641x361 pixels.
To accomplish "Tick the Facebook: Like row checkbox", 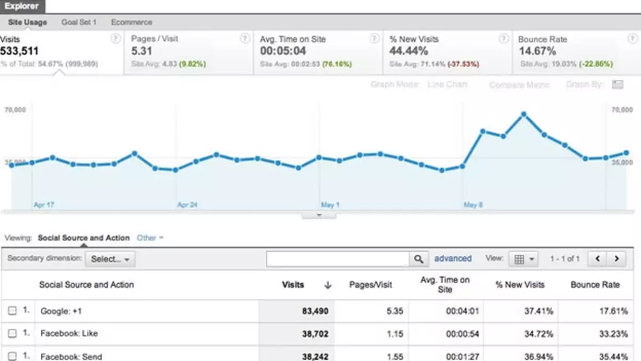I will (12, 333).
